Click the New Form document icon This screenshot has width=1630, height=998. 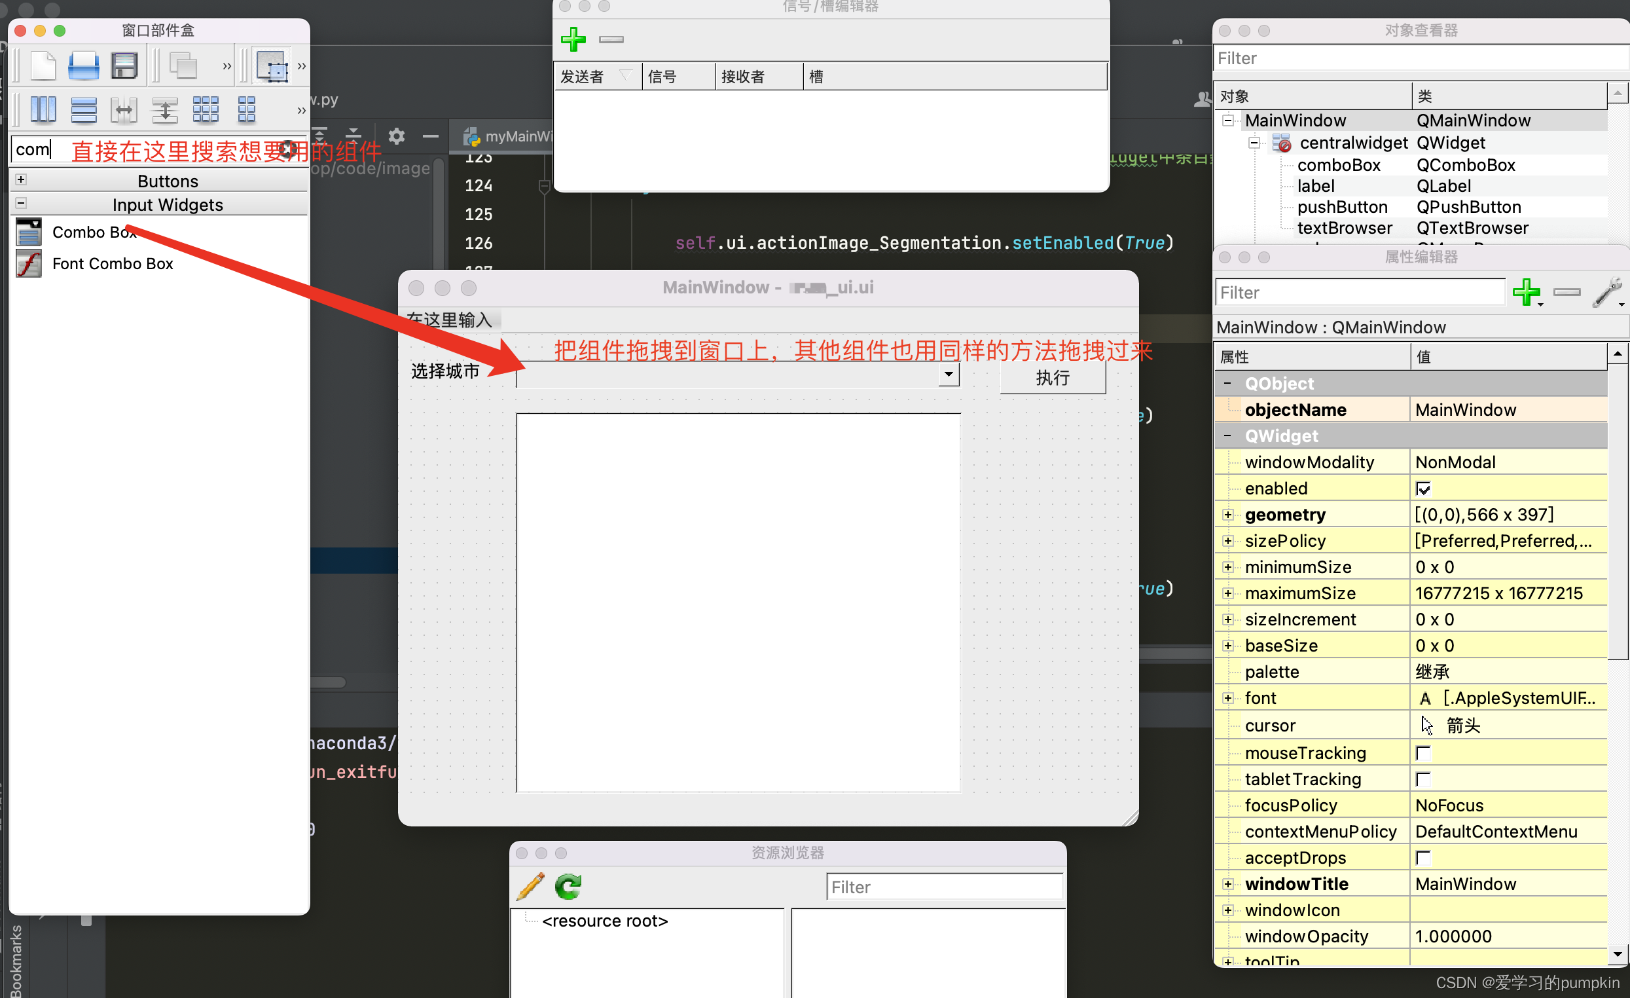click(x=43, y=65)
